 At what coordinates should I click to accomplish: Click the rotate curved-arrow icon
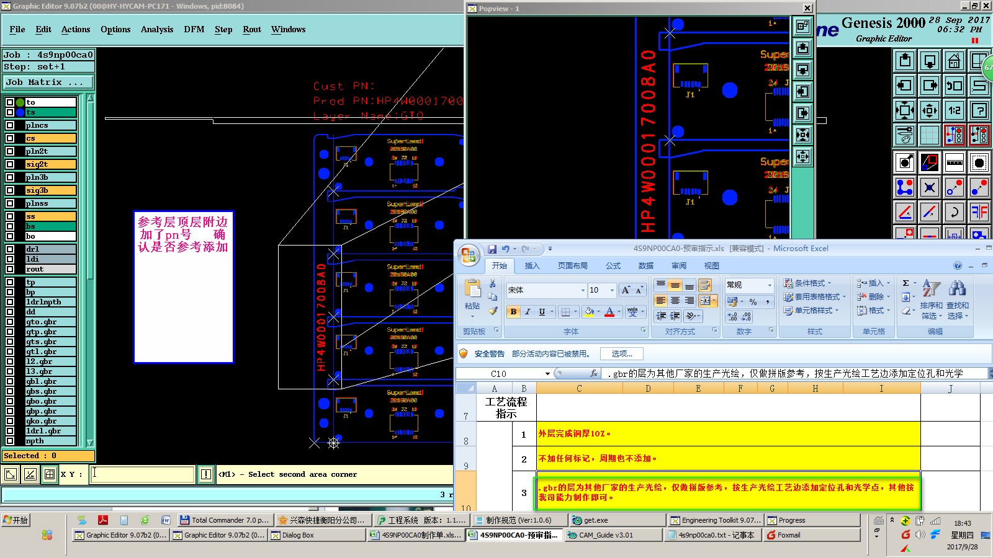point(955,211)
